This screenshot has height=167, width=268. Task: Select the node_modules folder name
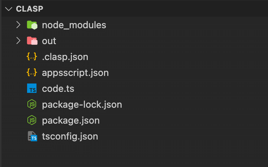point(74,25)
